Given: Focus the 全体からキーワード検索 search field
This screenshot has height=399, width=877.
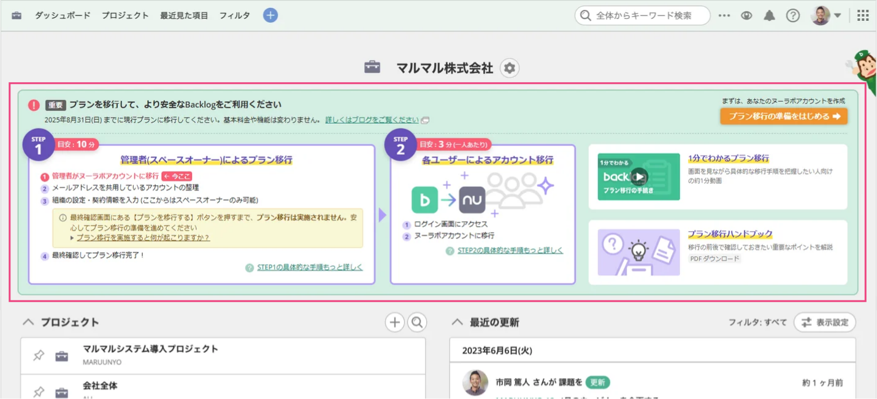Looking at the screenshot, I should click(642, 15).
